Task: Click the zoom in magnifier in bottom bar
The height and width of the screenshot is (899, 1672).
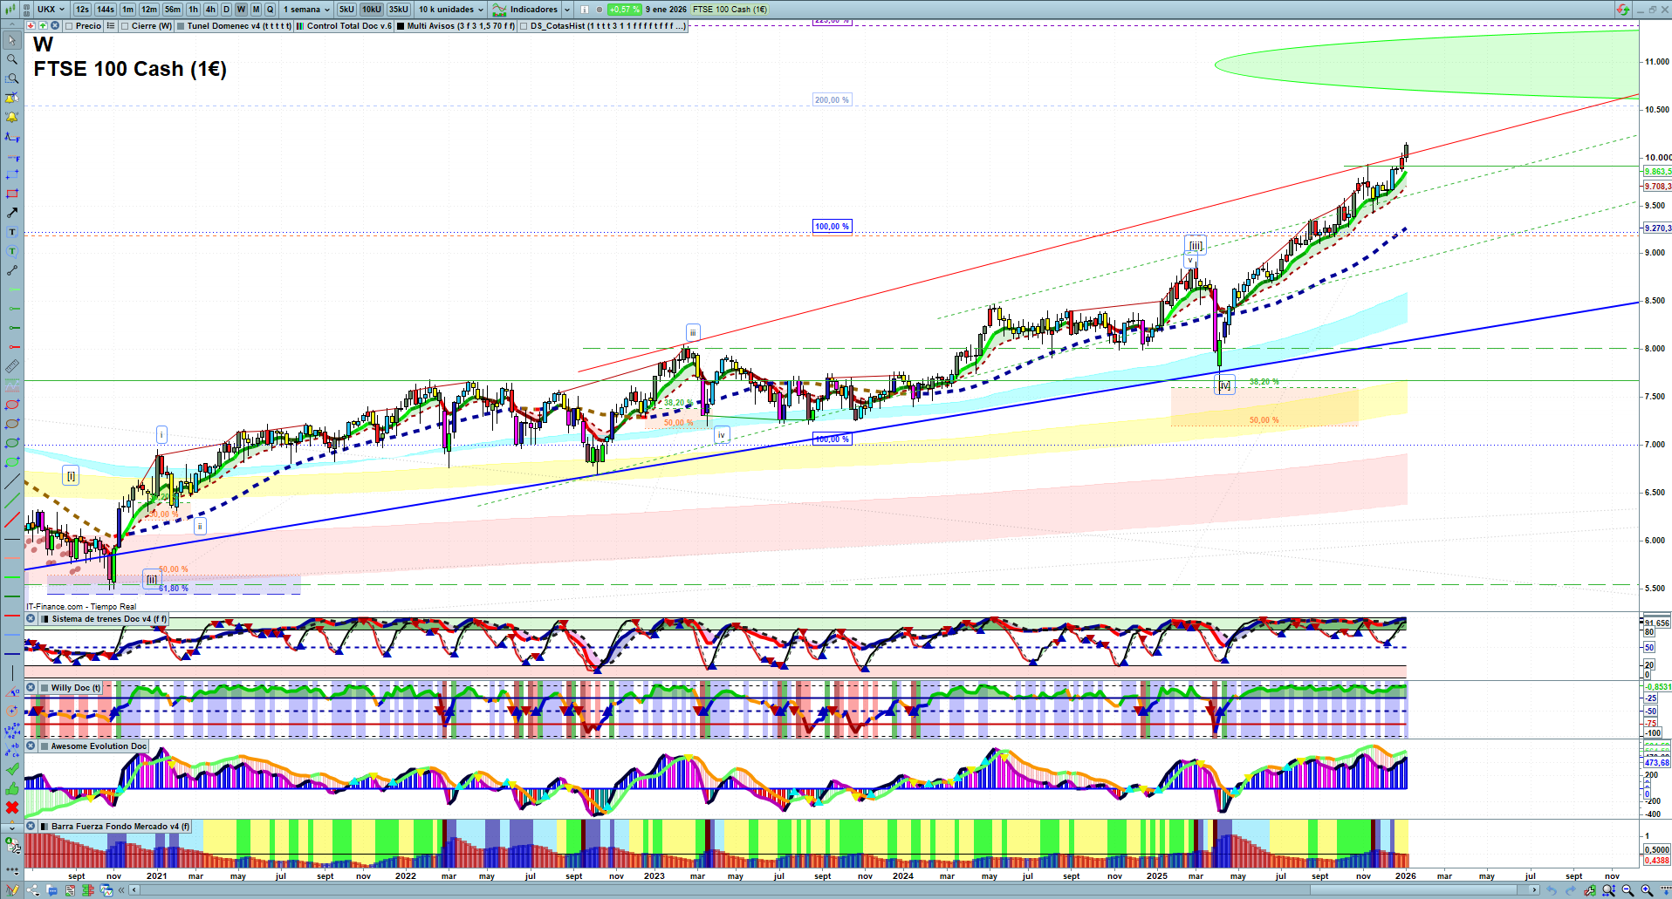Action: 1647,890
